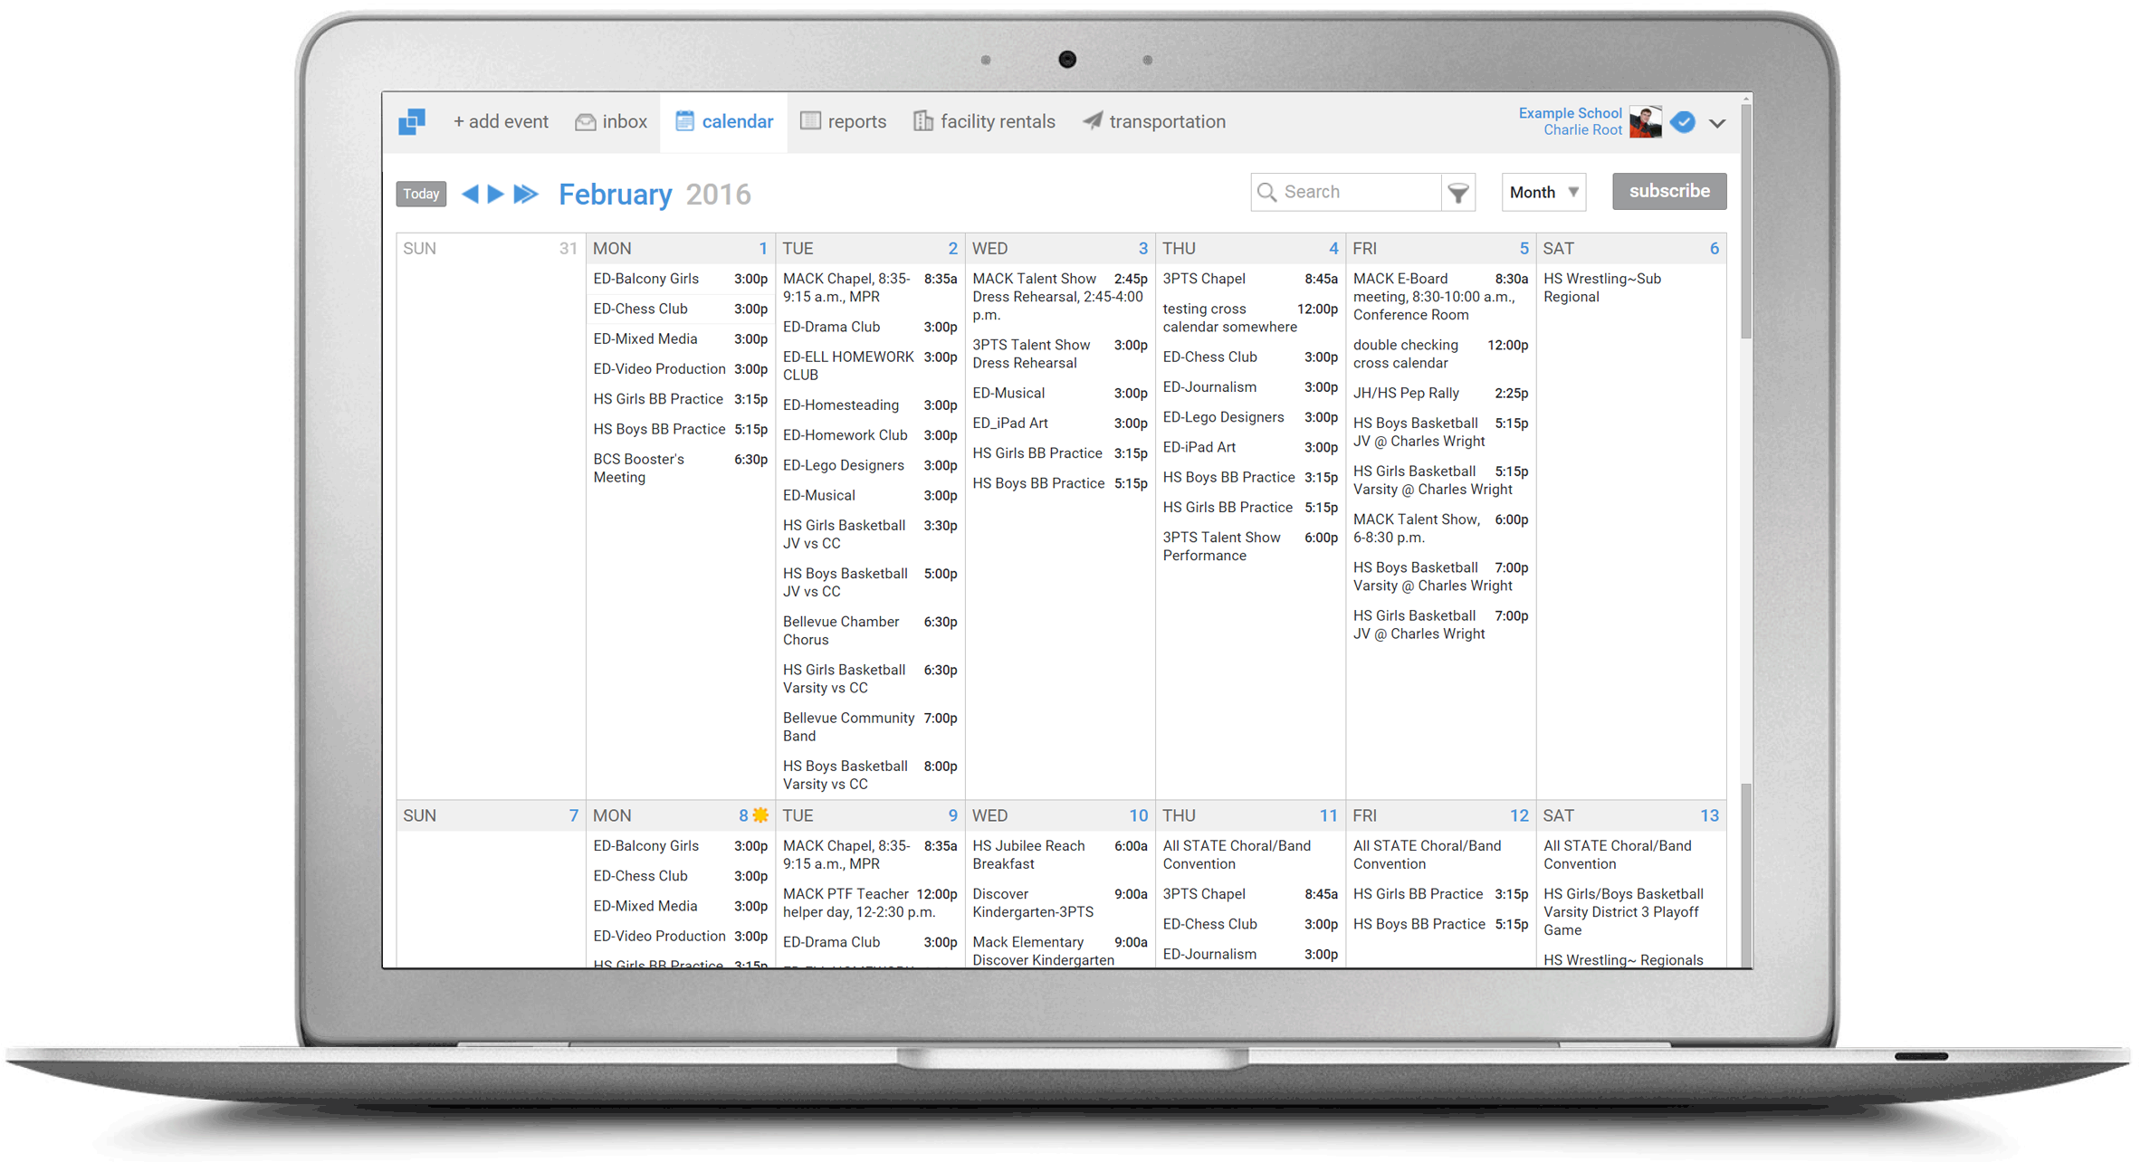The image size is (2140, 1162).
Task: Click the app logo icon
Action: tap(412, 121)
